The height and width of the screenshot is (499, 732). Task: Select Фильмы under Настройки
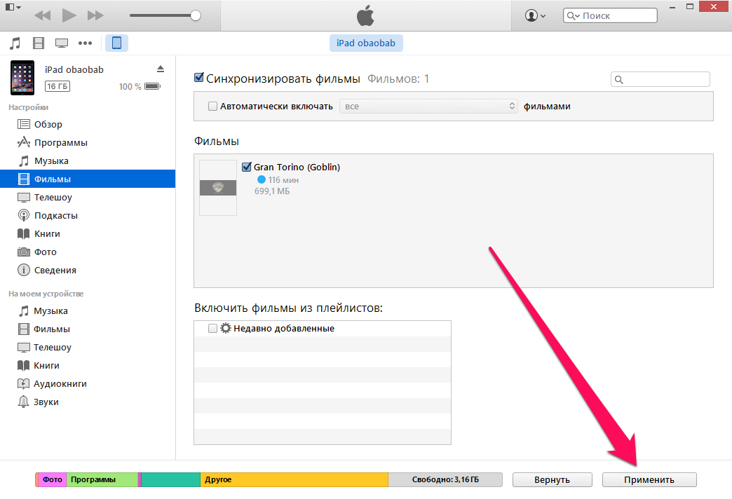(x=88, y=179)
